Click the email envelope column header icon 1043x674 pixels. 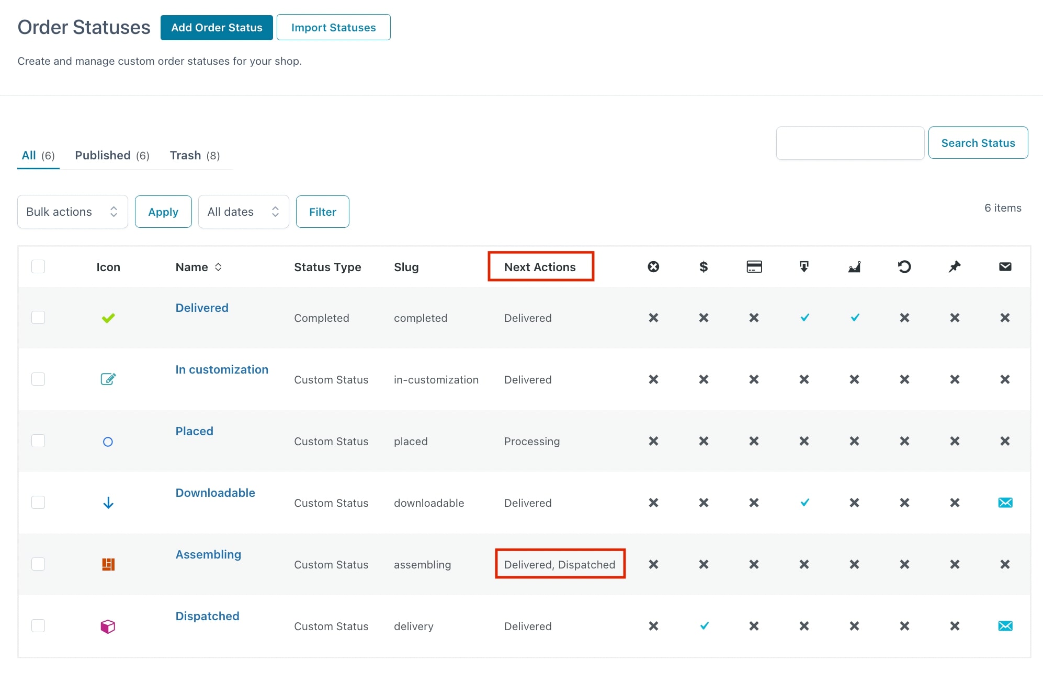click(x=1005, y=267)
